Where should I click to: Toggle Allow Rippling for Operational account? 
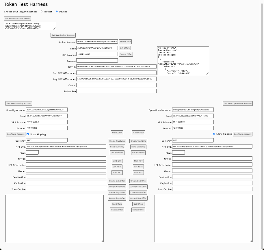click(x=214, y=134)
